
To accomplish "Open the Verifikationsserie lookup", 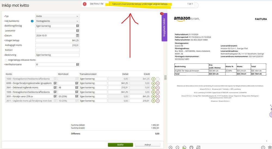I will click(77, 65).
